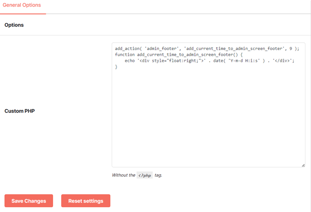
Task: Grab the textarea resize handle corner
Action: (x=303, y=165)
